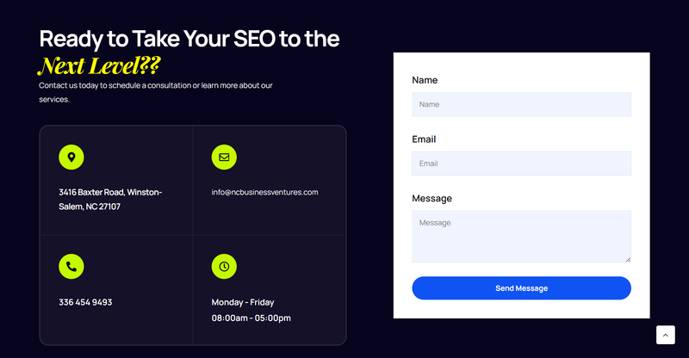This screenshot has width=689, height=358.
Task: Click the location pin icon
Action: [x=71, y=157]
